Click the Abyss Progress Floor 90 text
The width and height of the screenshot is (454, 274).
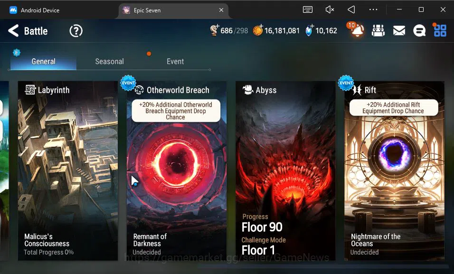coord(262,223)
